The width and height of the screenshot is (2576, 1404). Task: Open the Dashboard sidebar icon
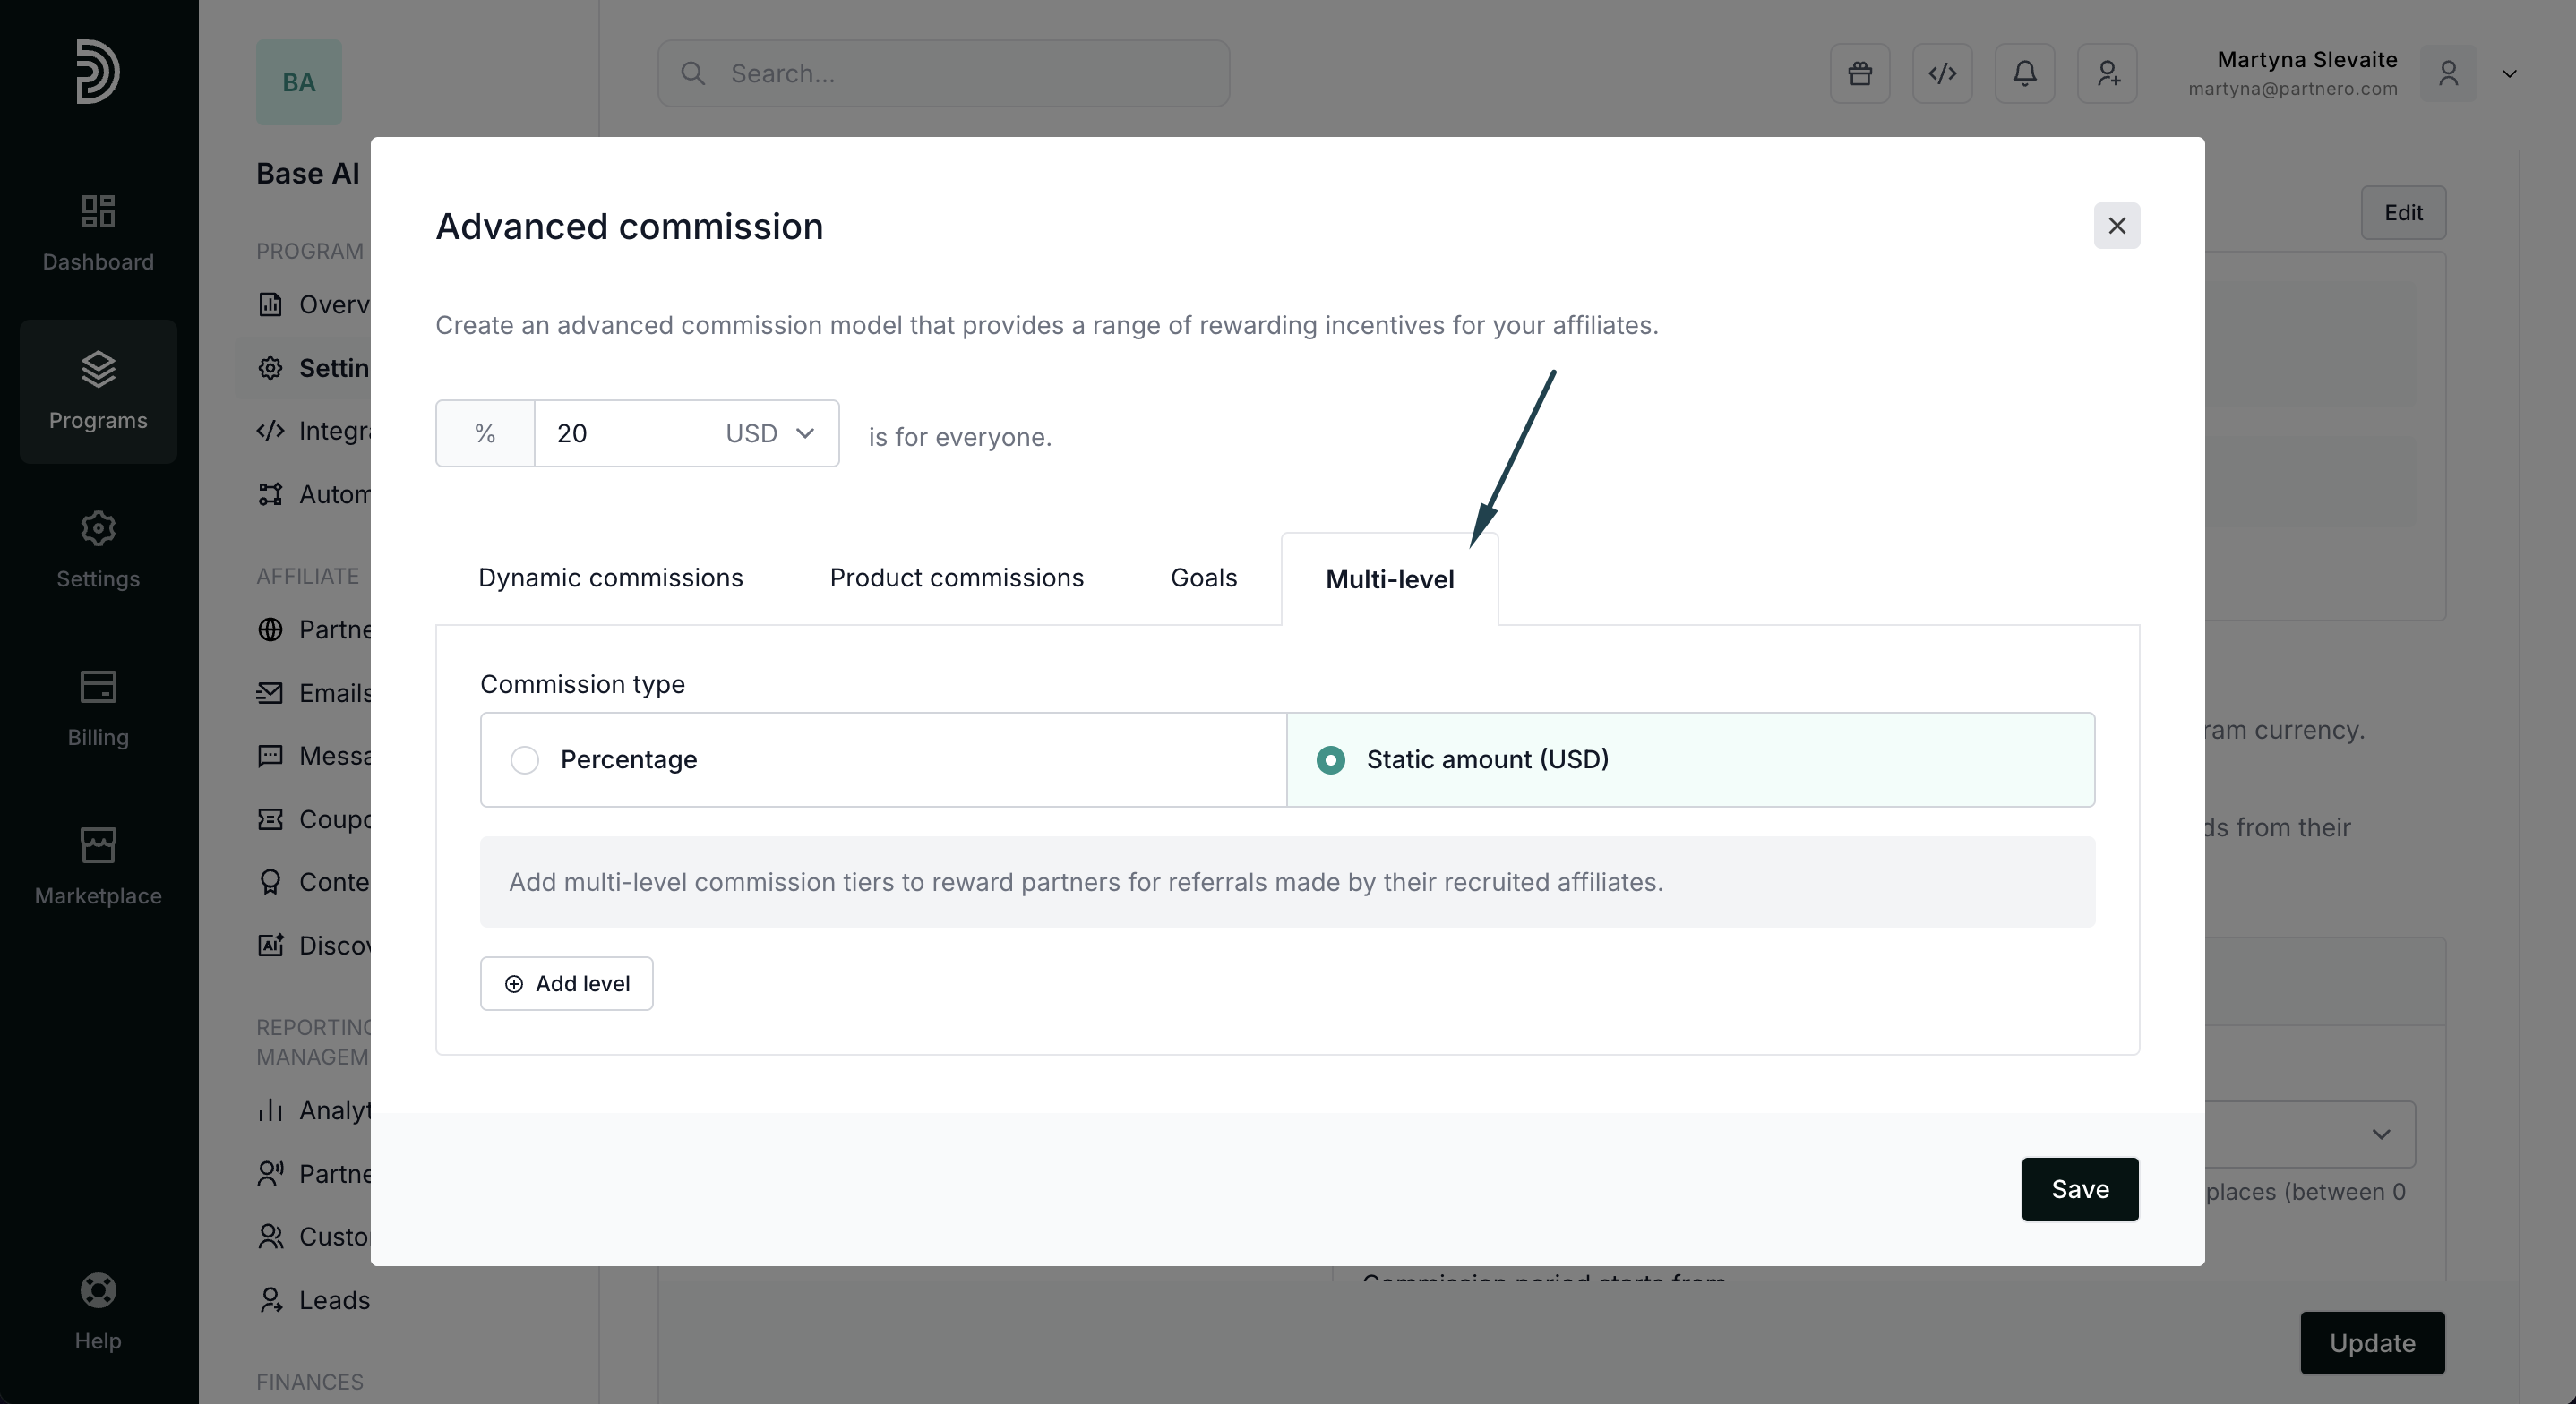click(98, 212)
